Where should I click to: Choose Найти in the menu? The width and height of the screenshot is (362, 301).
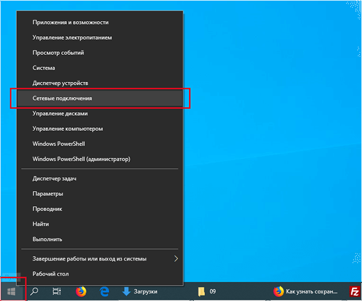pyautogui.click(x=100, y=224)
